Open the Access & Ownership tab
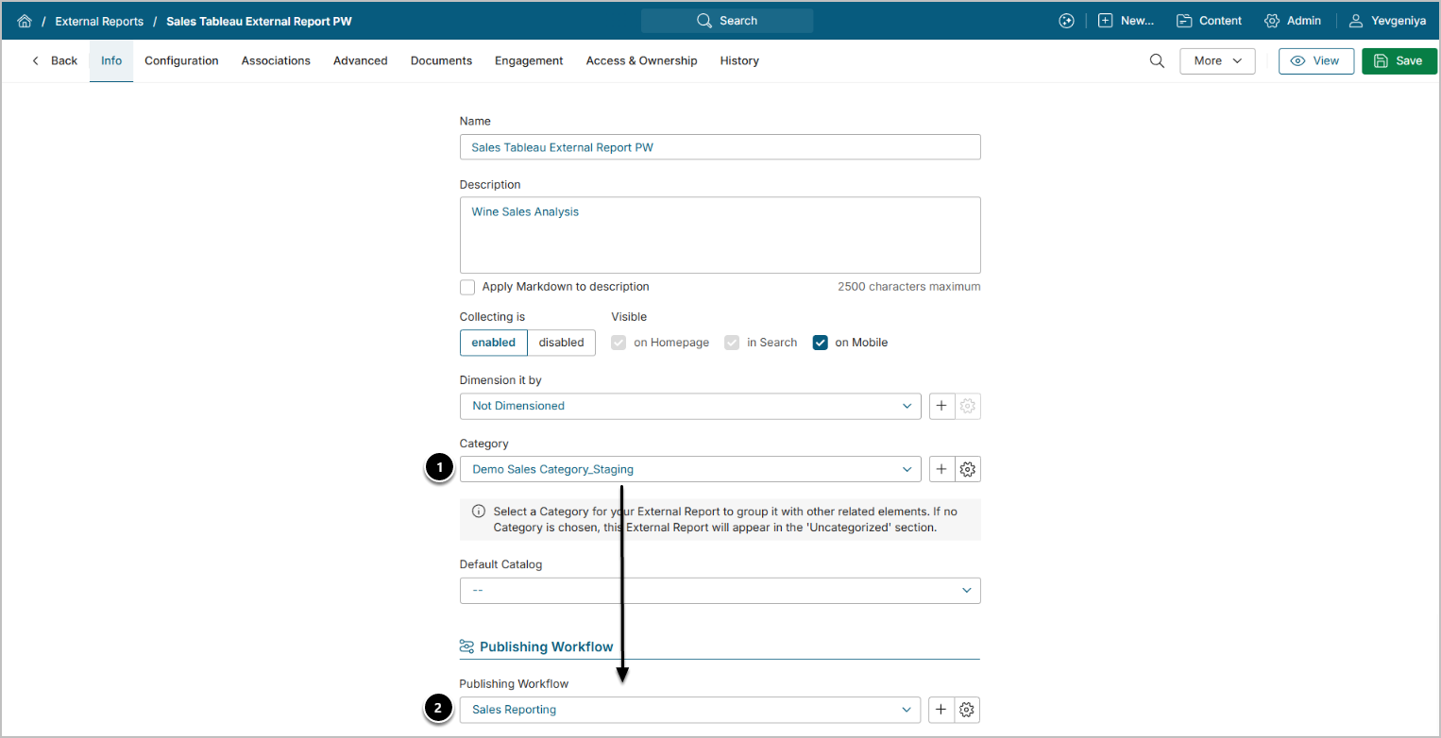 tap(641, 60)
